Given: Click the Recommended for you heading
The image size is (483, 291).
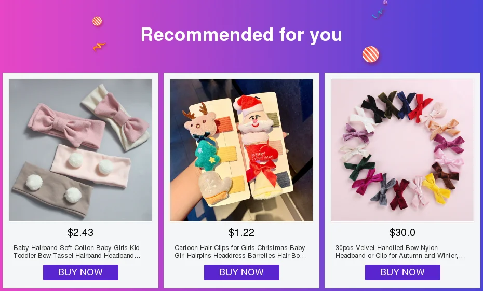Looking at the screenshot, I should click(242, 34).
